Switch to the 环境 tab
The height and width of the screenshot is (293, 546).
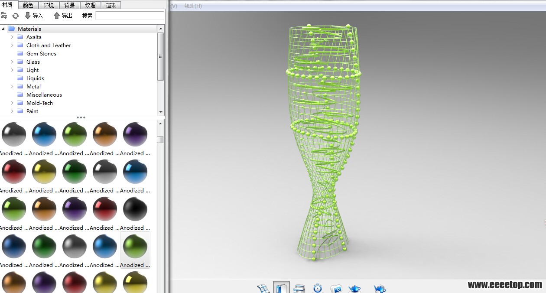tap(49, 5)
